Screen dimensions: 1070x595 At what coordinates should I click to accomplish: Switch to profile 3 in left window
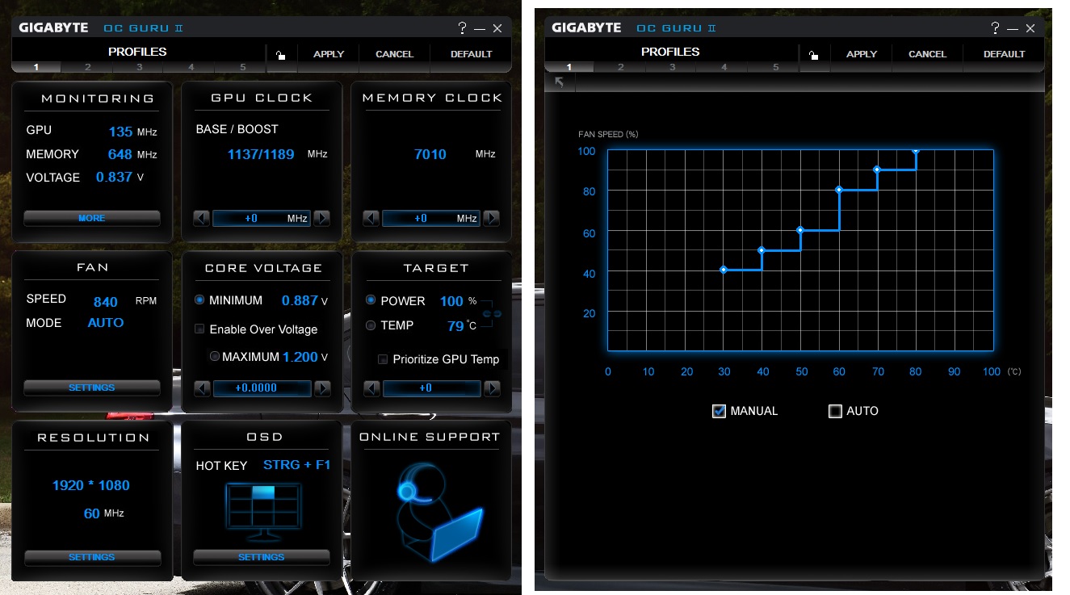pos(139,68)
